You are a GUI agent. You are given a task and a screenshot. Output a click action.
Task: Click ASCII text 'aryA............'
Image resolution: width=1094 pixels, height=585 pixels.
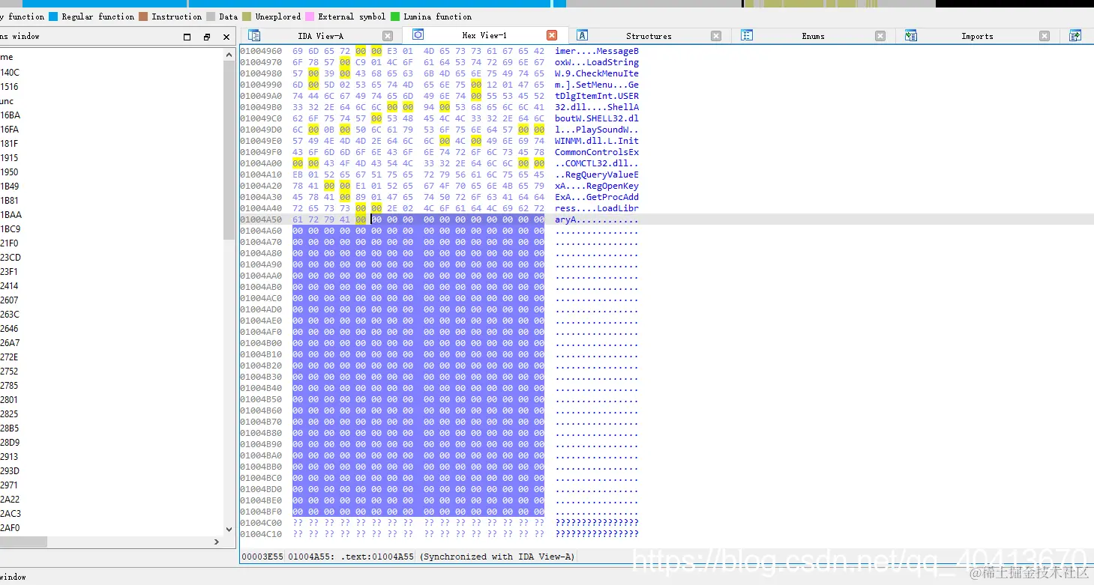coord(597,219)
